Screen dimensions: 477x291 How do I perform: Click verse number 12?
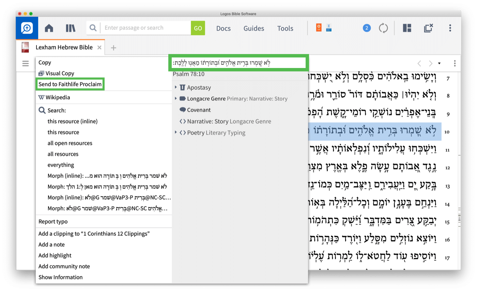click(x=448, y=168)
